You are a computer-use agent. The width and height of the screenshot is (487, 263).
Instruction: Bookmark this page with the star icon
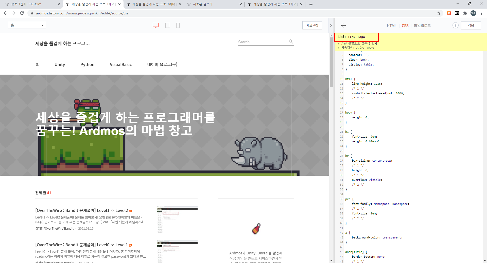[x=439, y=13]
